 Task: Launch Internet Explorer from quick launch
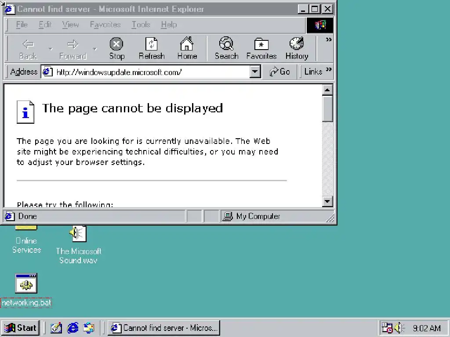pos(73,328)
